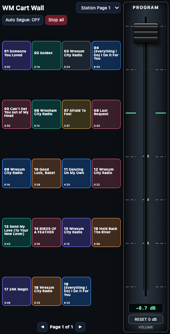Trigger cart 05 Can't Get You out of My Head

17,114
